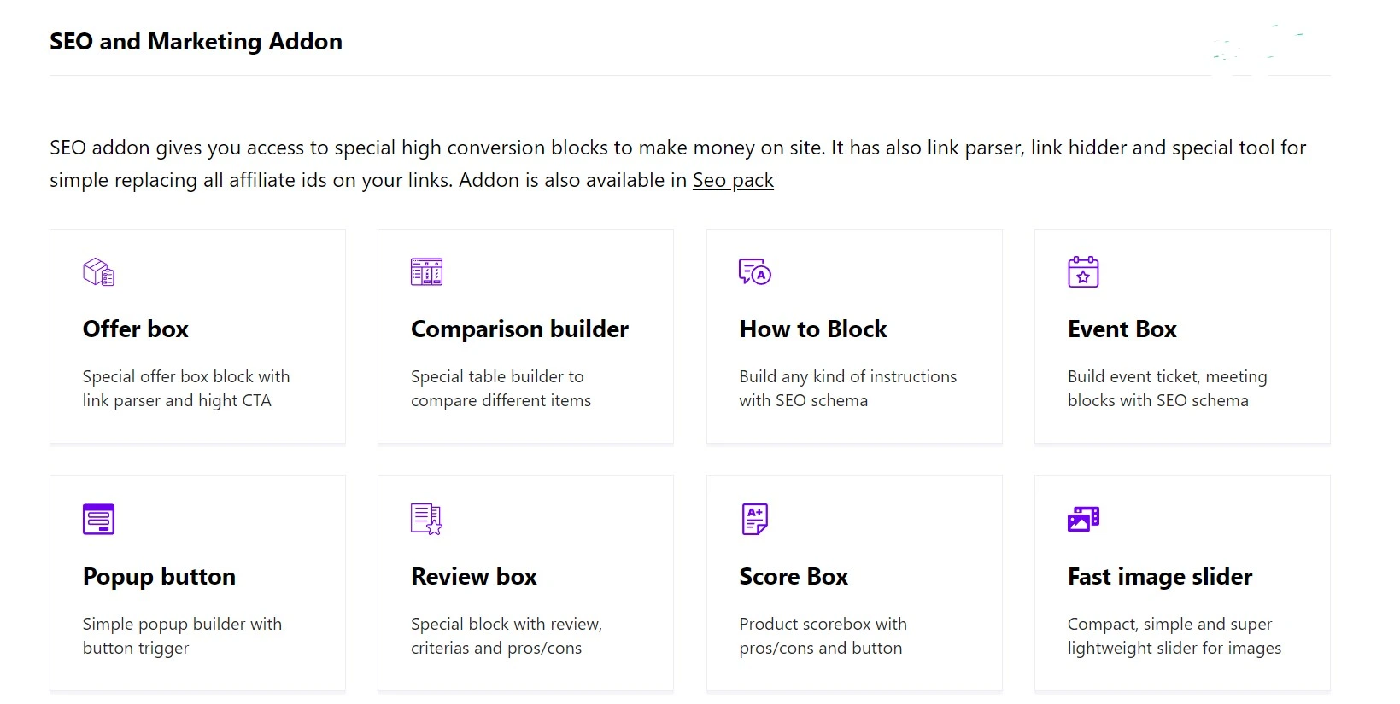1400x704 pixels.
Task: Click the Fast image slider photos icon
Action: tap(1083, 519)
